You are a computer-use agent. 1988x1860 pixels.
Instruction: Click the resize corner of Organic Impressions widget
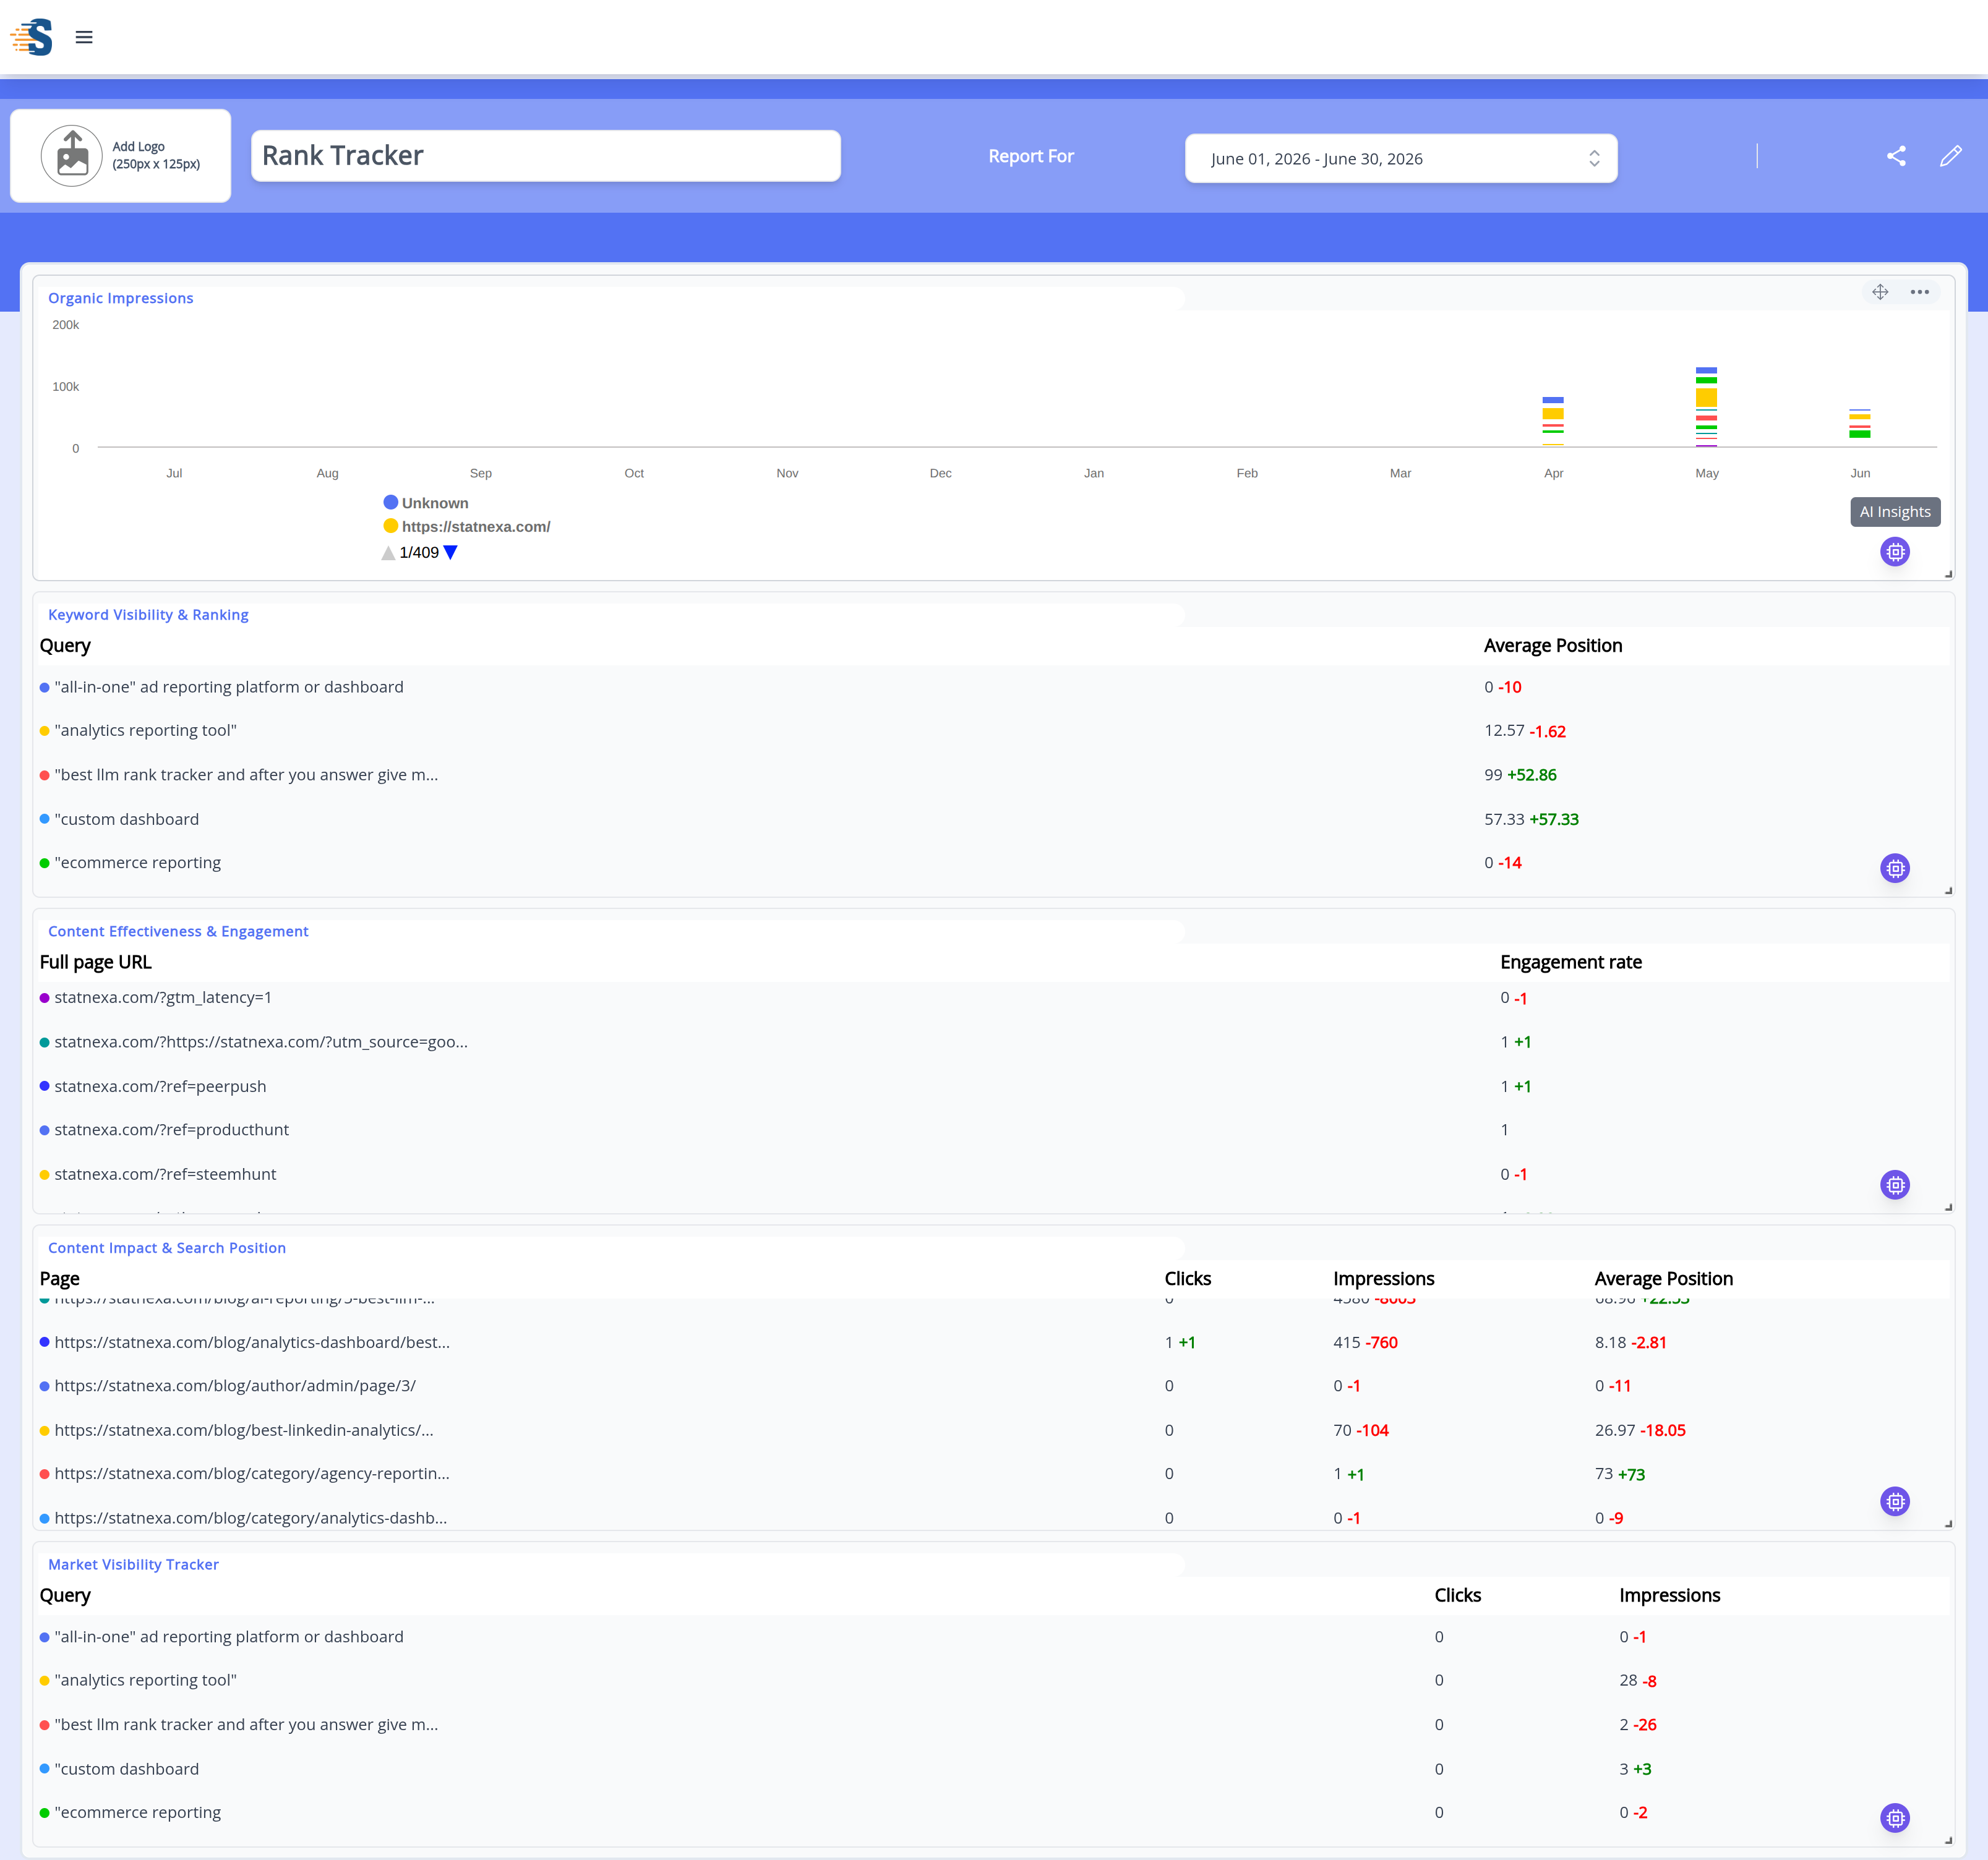click(1948, 574)
